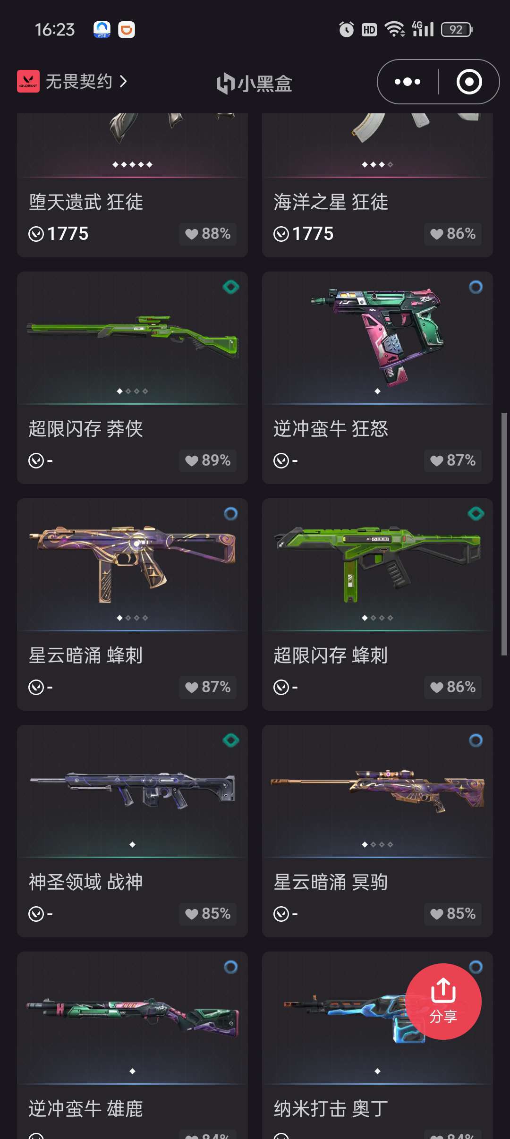Select the 超限闪存 蜂刺 skin title
This screenshot has width=510, height=1139.
pos(331,655)
